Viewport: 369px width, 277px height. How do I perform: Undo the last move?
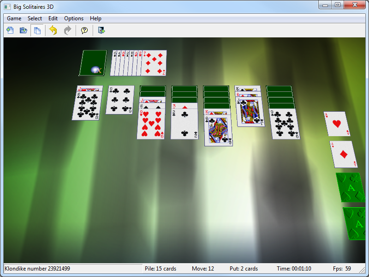click(53, 30)
